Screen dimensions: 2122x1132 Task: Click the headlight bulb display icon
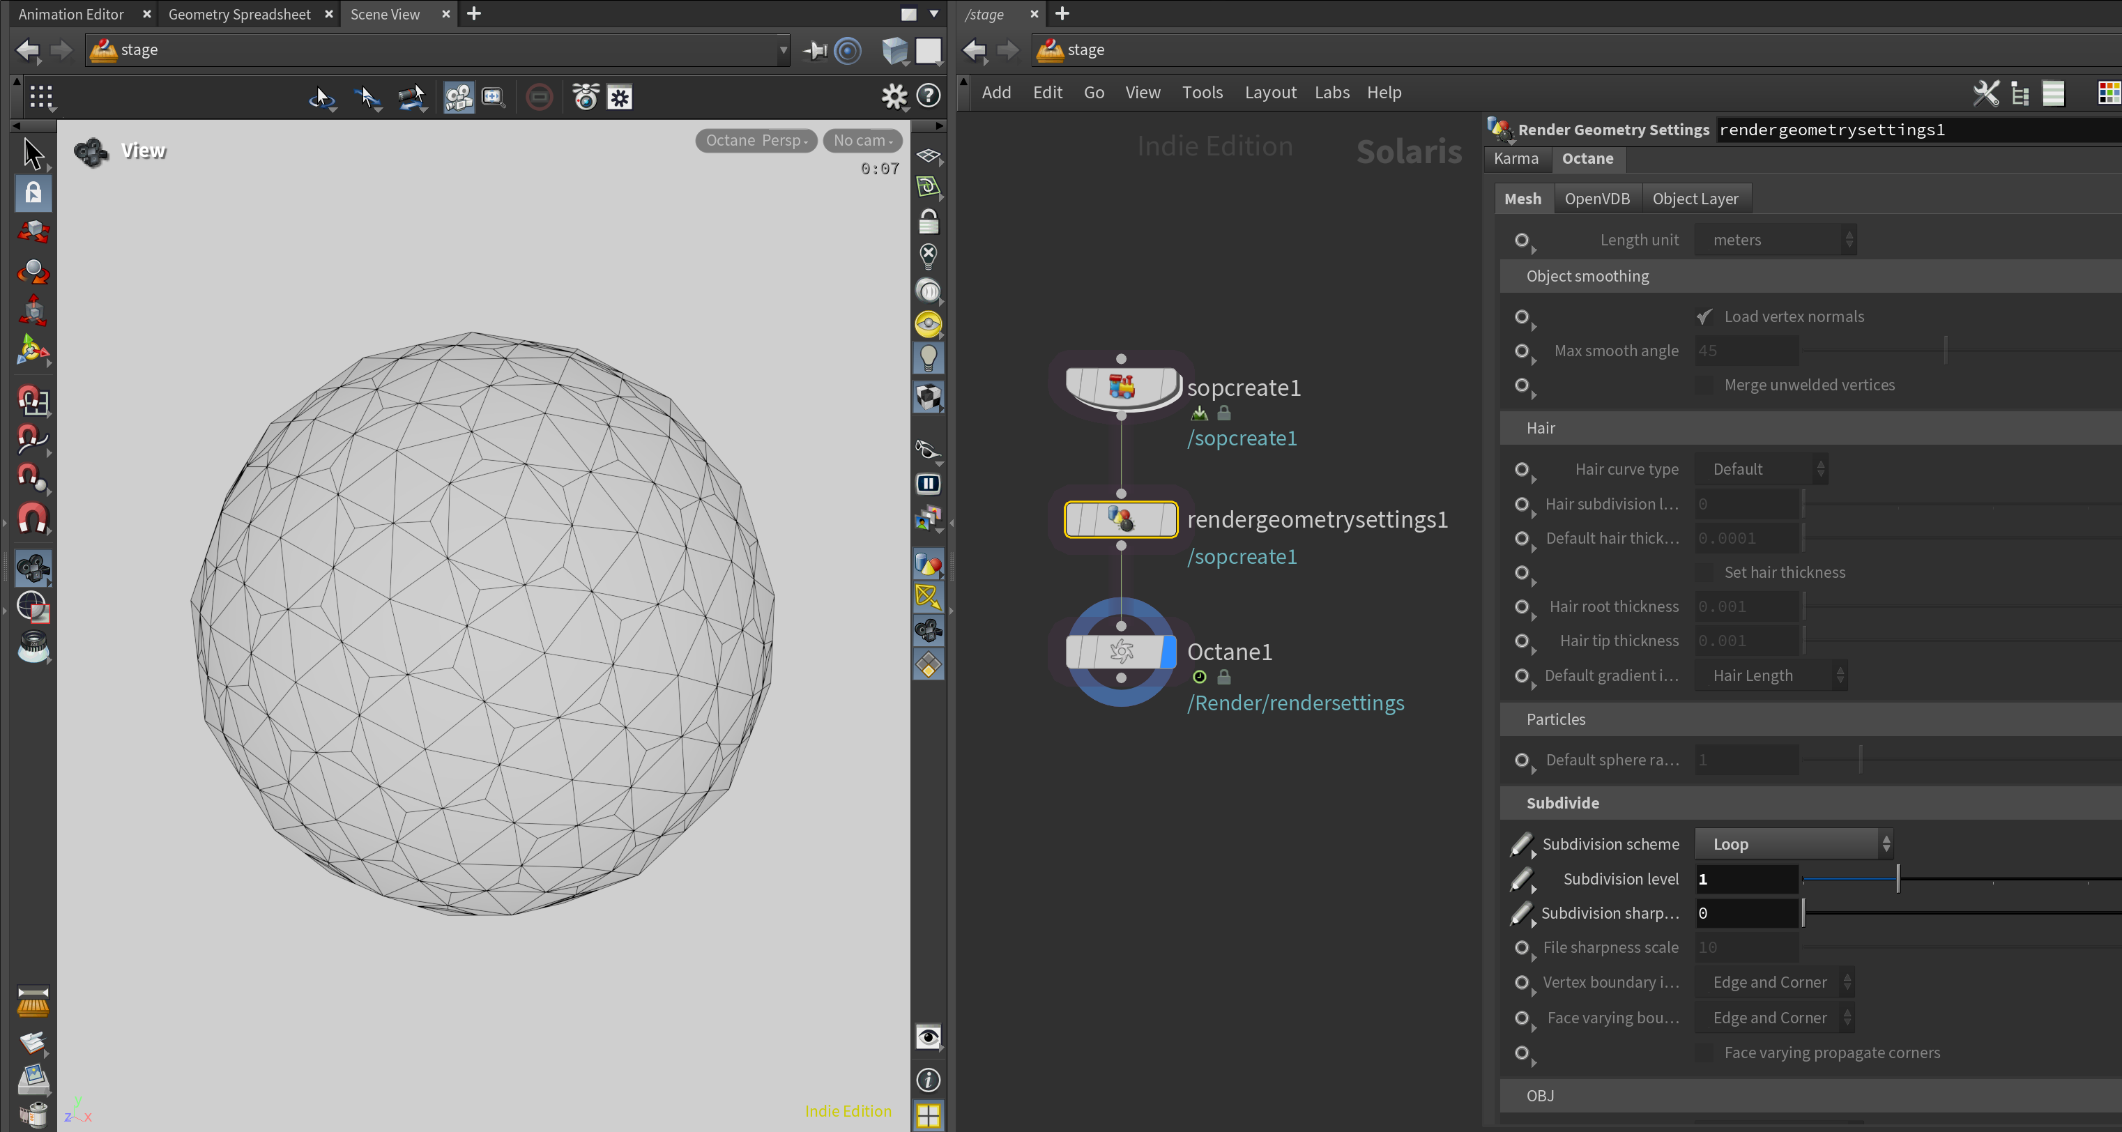point(929,359)
